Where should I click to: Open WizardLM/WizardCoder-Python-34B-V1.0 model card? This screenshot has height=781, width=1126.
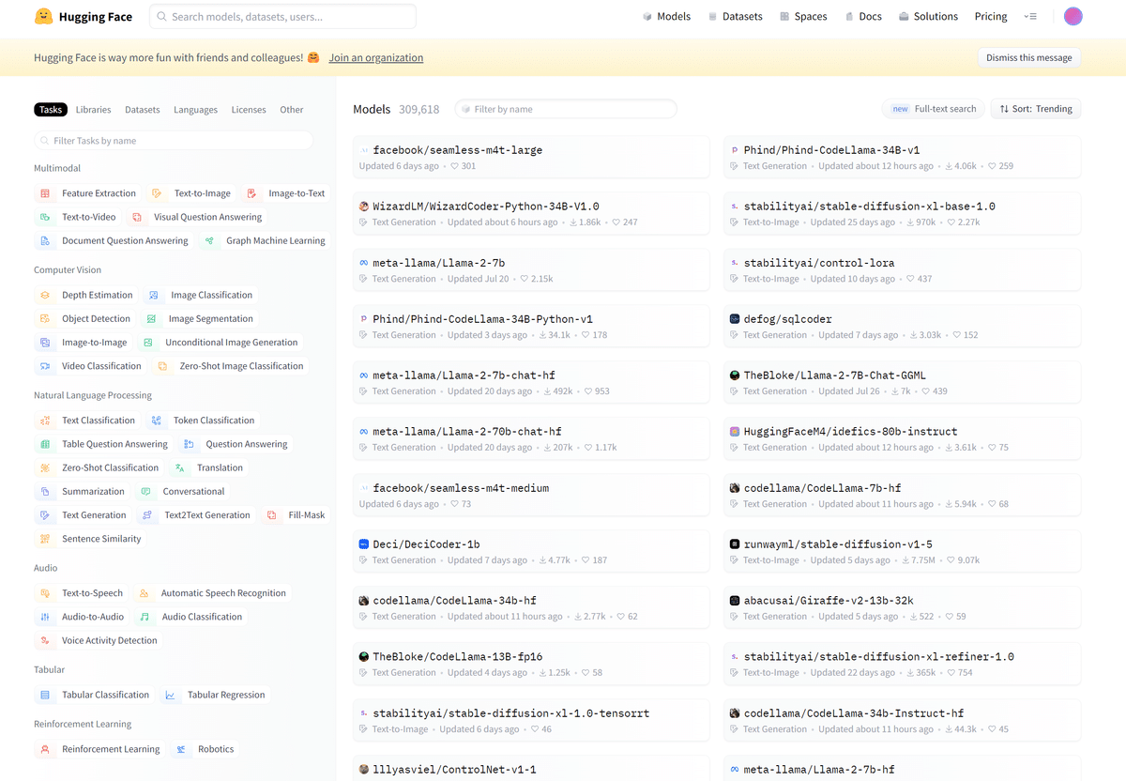pos(531,213)
